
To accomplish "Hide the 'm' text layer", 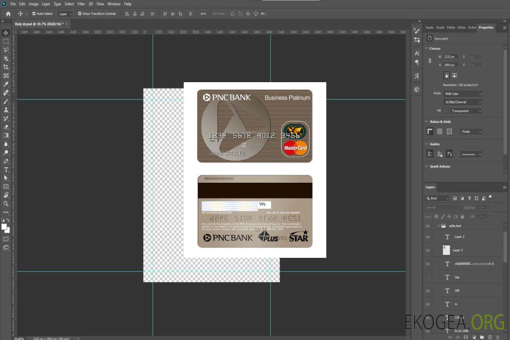I will click(x=428, y=305).
